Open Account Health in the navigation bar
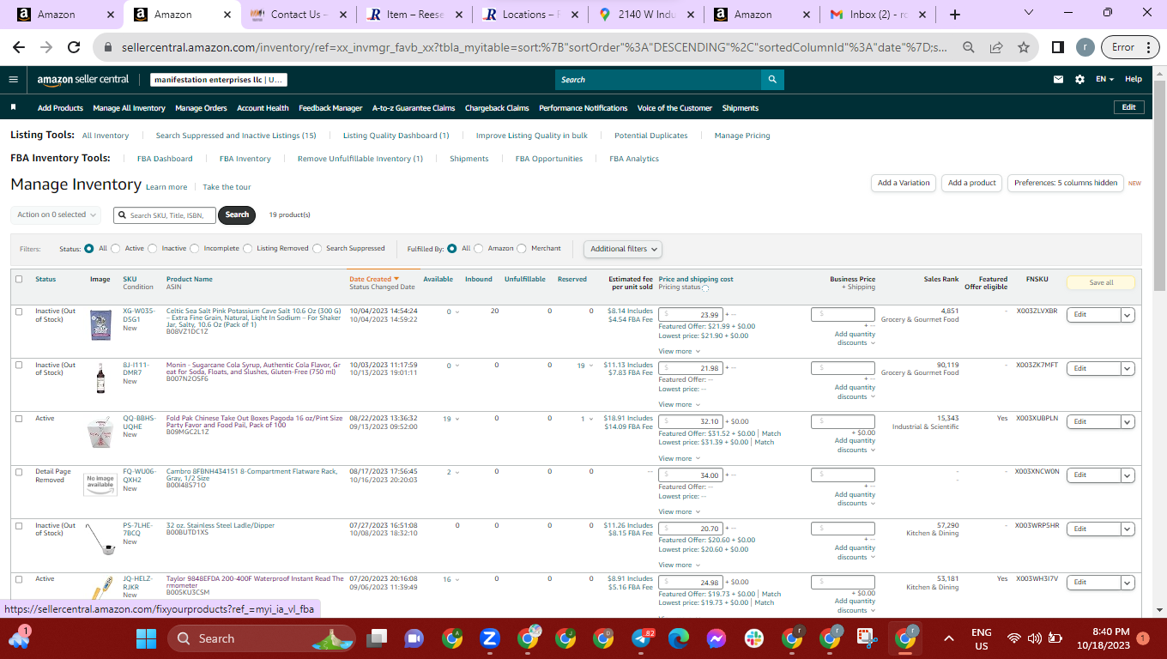Screen dimensions: 1167x659 tap(263, 108)
